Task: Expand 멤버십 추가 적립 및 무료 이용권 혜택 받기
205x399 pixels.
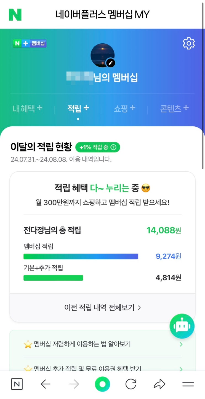Action: point(103,368)
